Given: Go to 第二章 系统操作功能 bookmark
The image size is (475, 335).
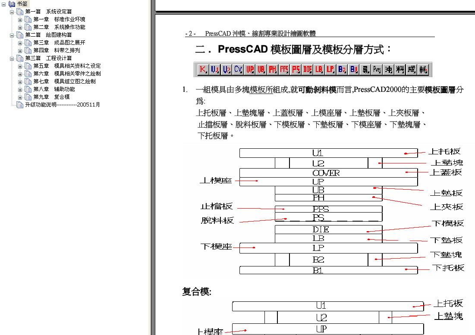Looking at the screenshot, I should coord(60,27).
